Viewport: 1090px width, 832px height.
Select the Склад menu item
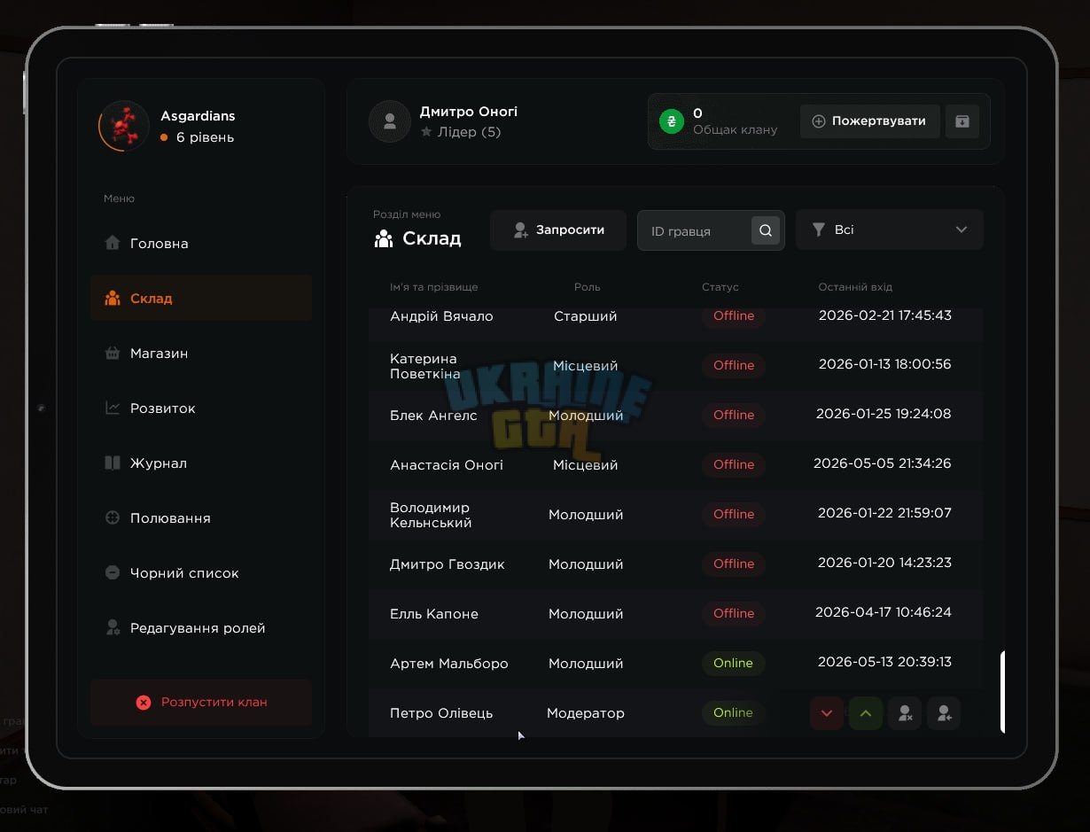[201, 298]
